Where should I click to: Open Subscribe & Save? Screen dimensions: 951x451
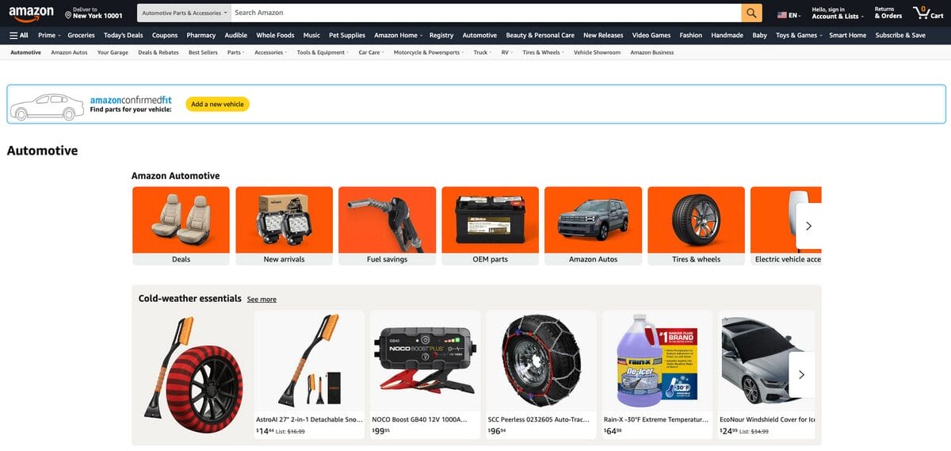coord(900,35)
